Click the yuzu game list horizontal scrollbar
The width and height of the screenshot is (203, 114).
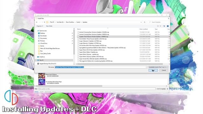tap(69, 86)
